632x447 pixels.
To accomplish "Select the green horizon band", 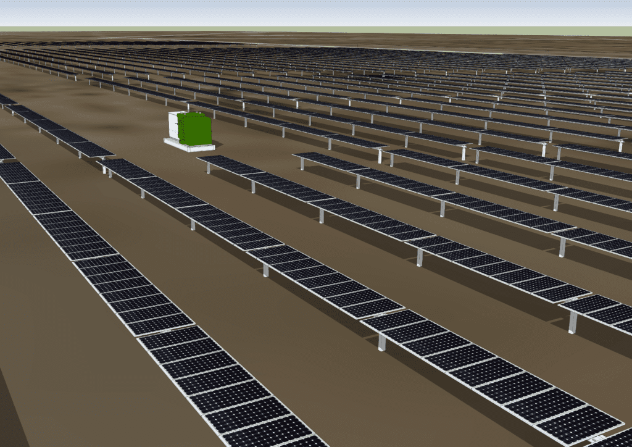I will pyautogui.click(x=316, y=29).
